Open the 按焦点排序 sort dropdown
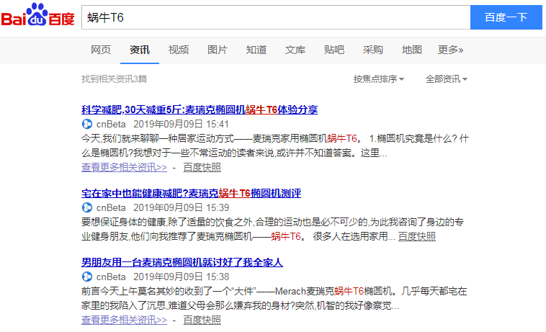546x332 pixels. coord(378,78)
